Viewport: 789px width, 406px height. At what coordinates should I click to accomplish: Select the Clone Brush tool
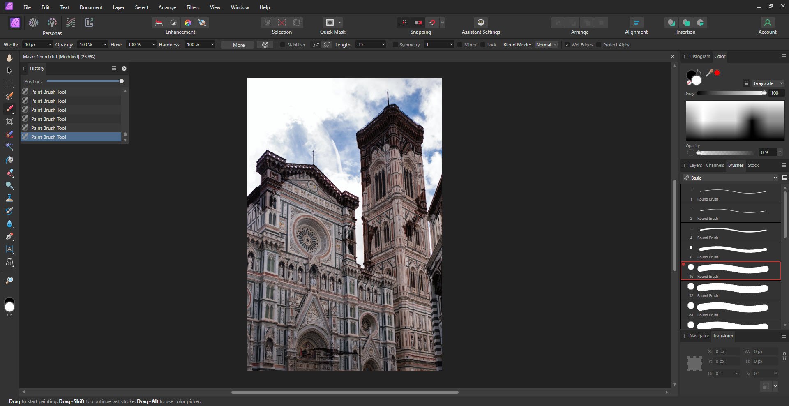[x=9, y=198]
